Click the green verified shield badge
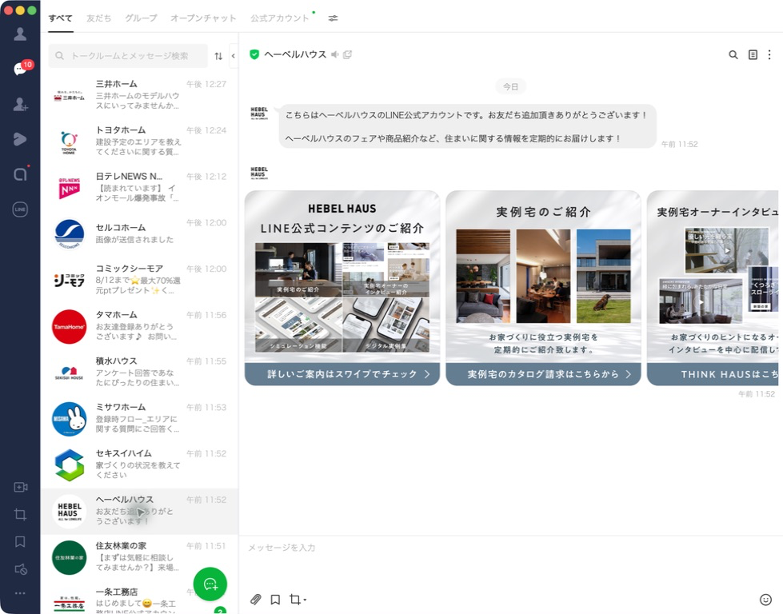The image size is (783, 614). click(254, 54)
